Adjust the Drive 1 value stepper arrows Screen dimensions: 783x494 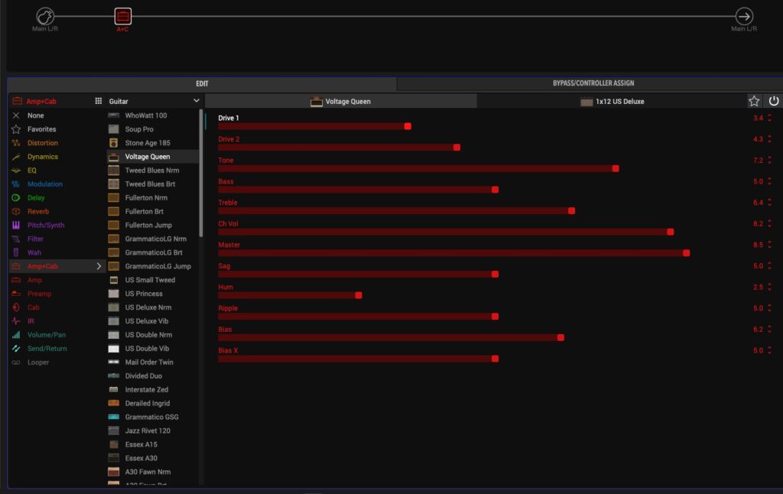769,119
